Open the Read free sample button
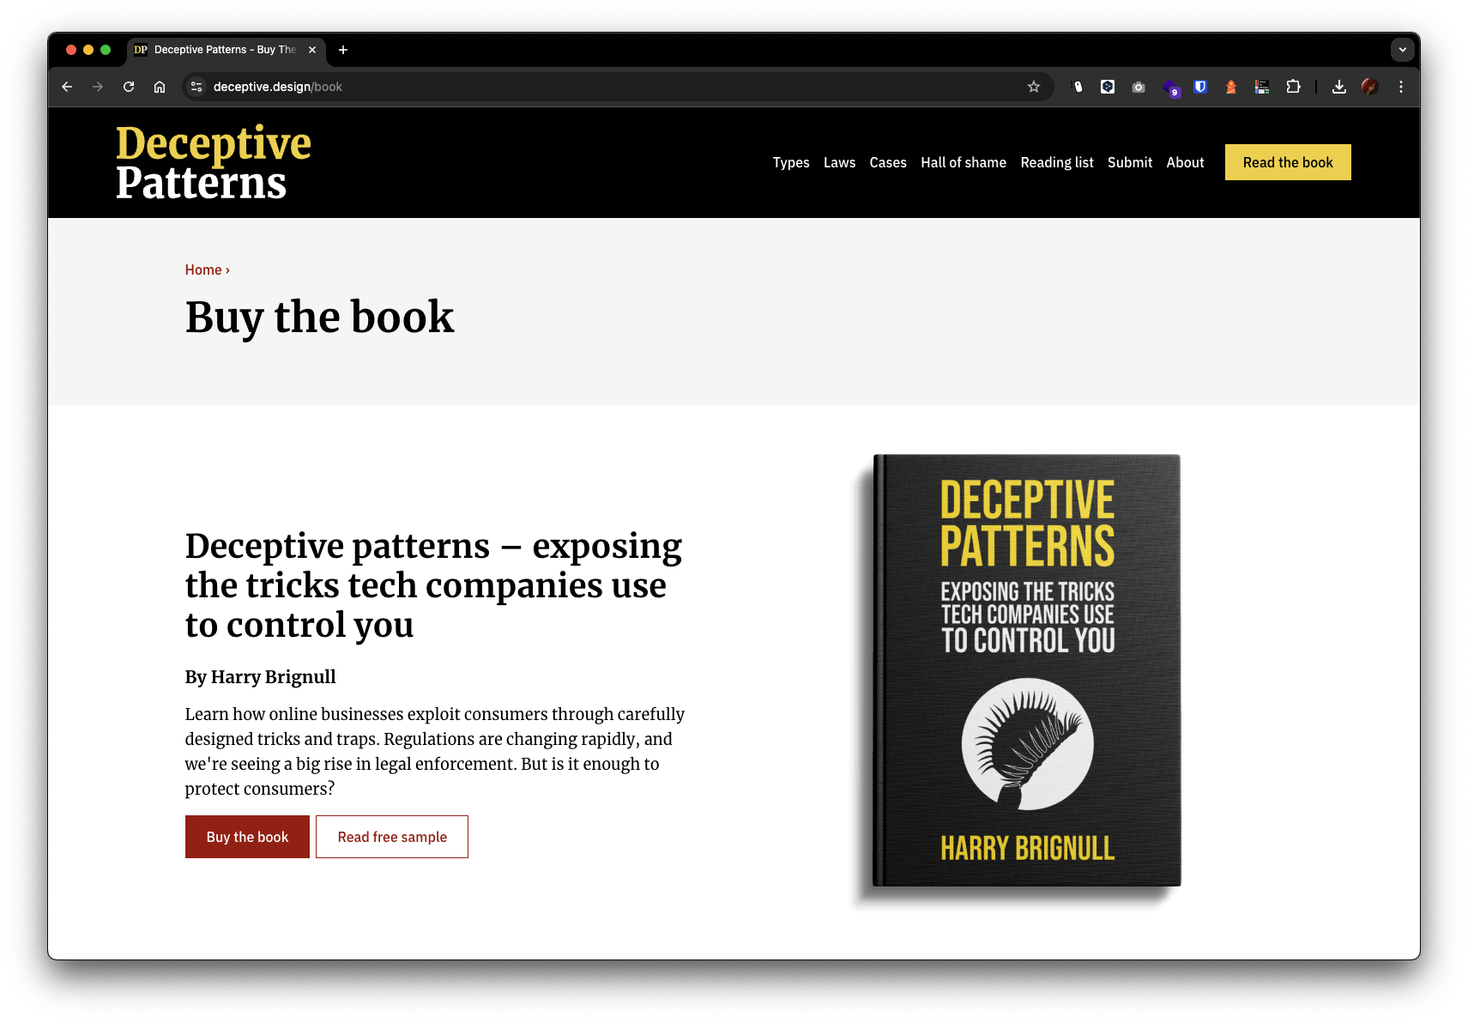The height and width of the screenshot is (1023, 1468). [x=392, y=837]
